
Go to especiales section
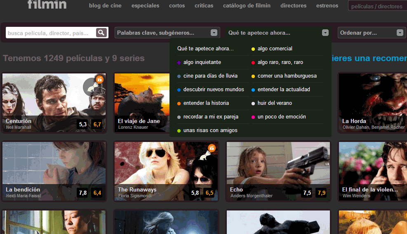(145, 5)
